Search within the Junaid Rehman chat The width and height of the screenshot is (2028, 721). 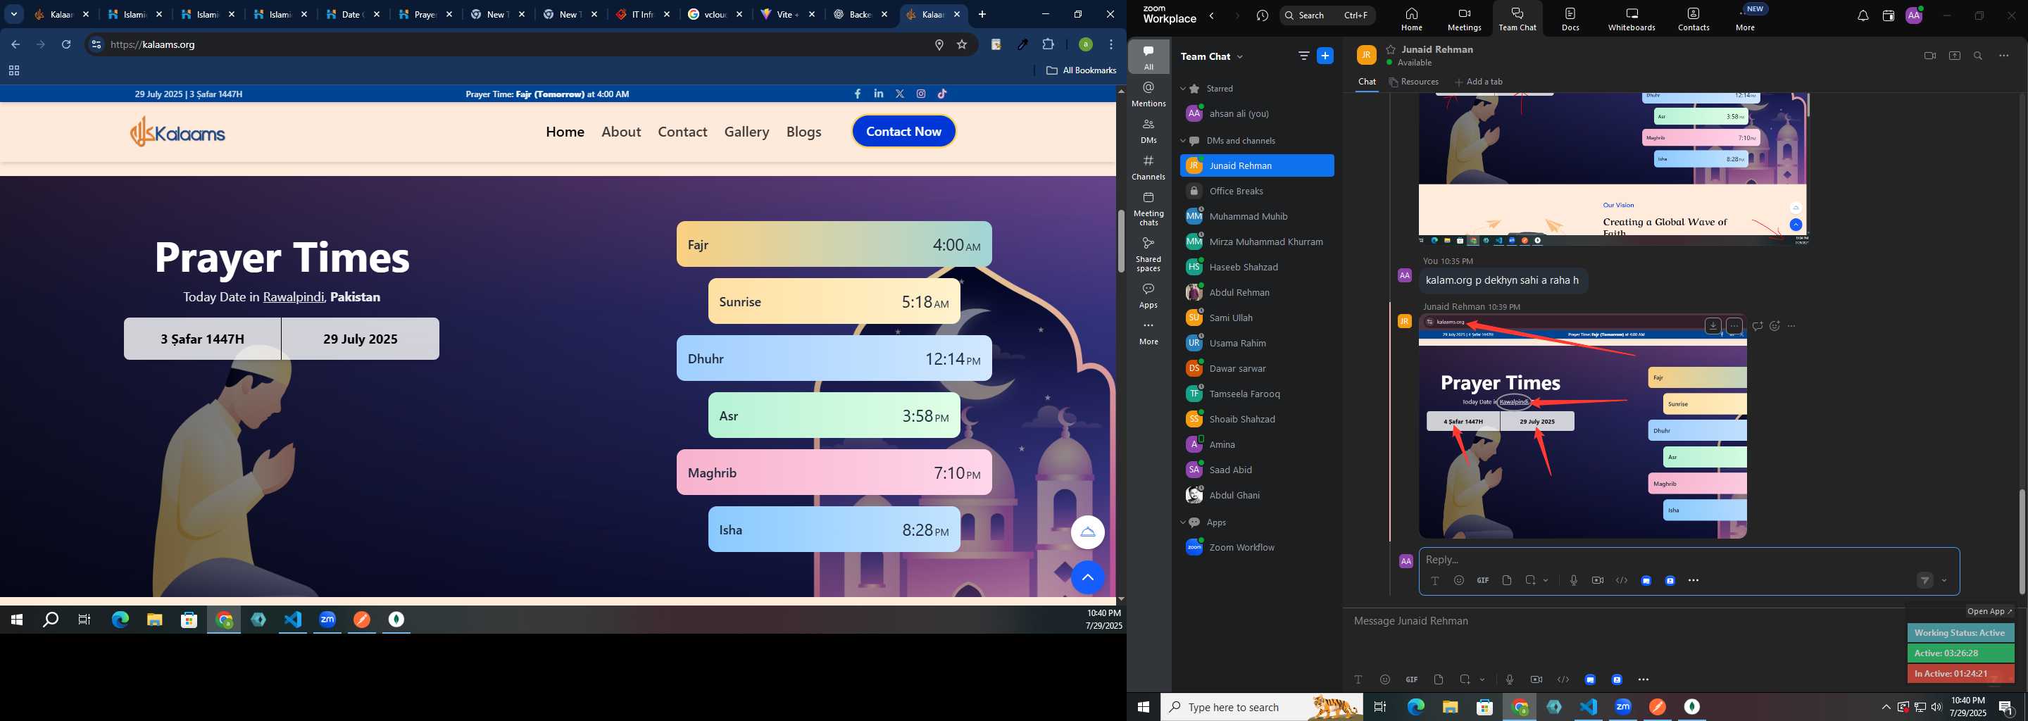point(1979,56)
